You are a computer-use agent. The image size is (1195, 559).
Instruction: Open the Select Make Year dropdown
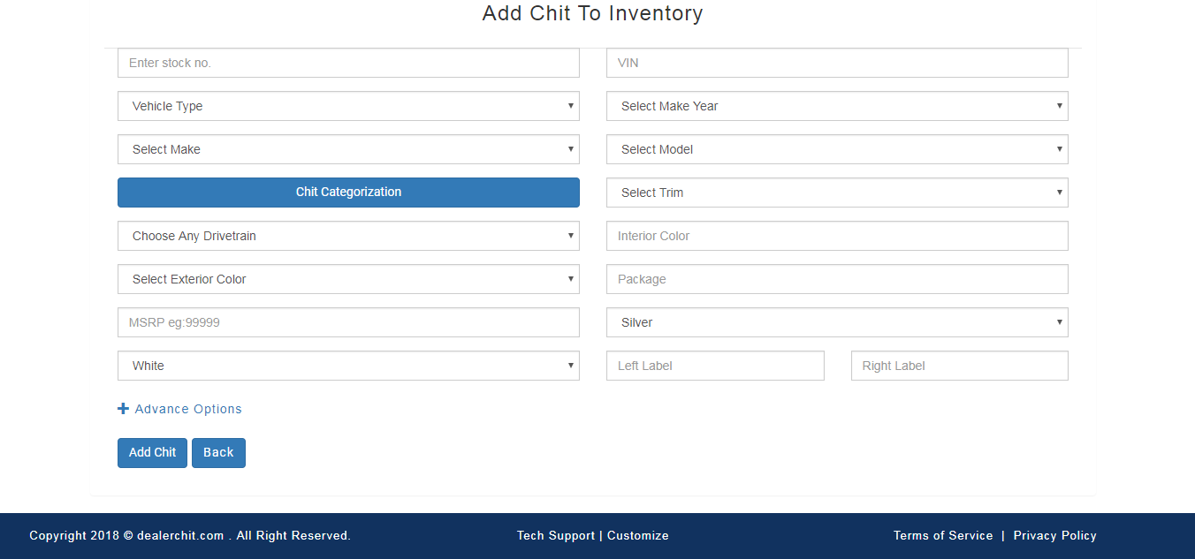tap(837, 106)
